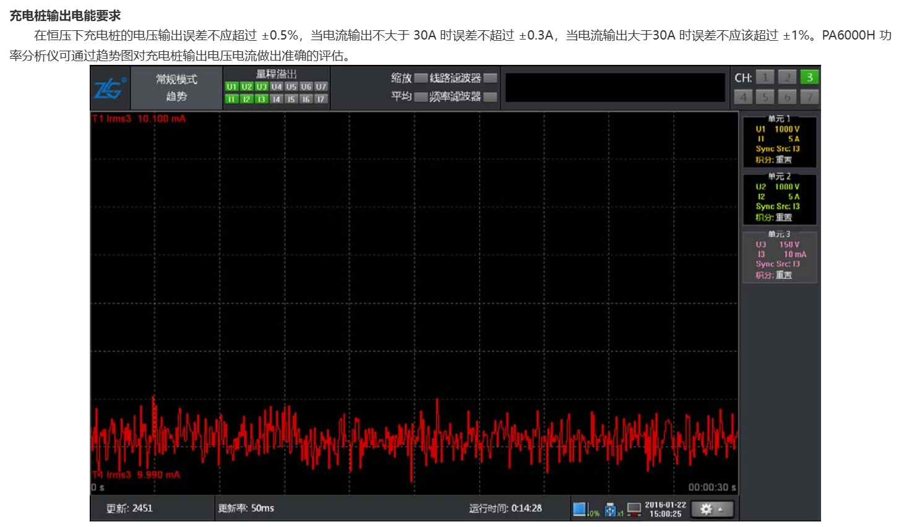Select the 单元 2 settings panel

click(x=780, y=198)
